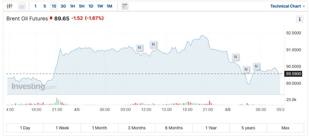Select the candlestick chart type icon
Viewport: 309px width, 136px height.
click(10, 6)
